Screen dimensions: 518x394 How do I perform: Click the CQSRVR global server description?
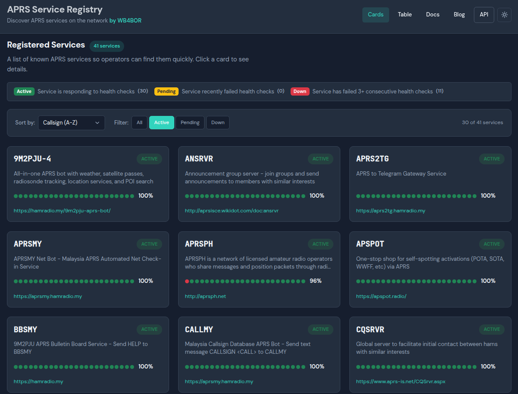coord(427,348)
